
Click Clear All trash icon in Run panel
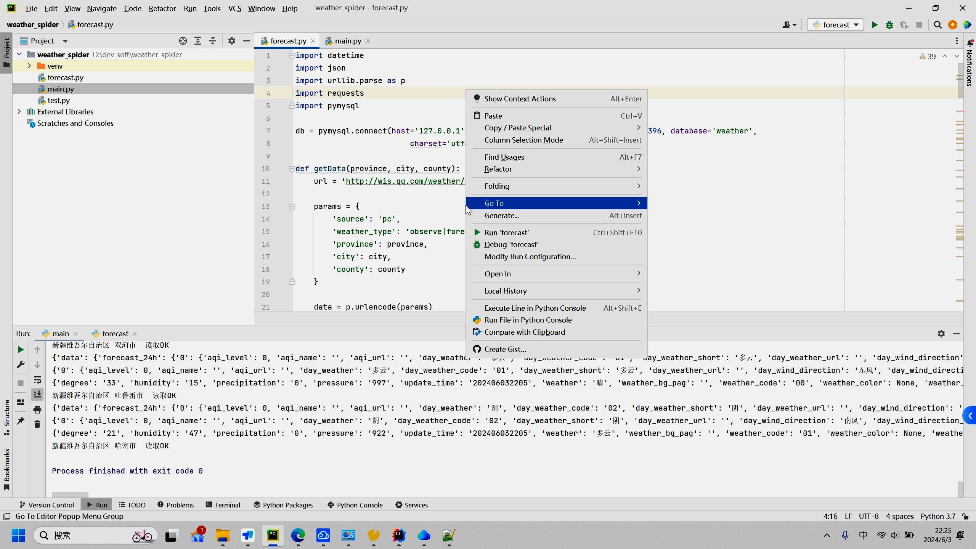pyautogui.click(x=37, y=424)
